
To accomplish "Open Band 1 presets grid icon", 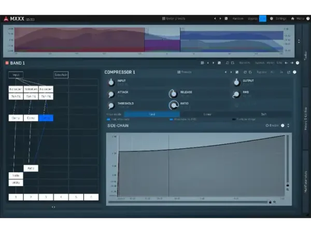I will point(202,63).
